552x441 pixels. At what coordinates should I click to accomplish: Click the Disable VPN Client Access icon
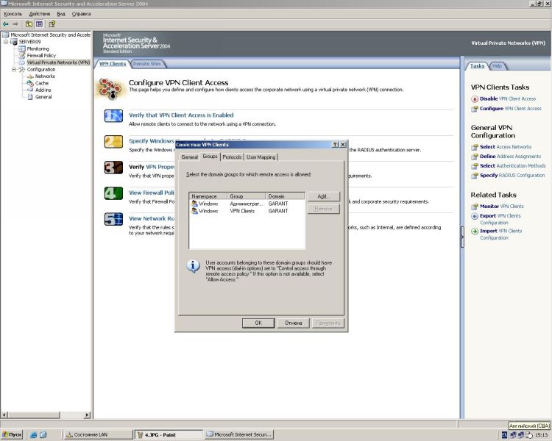[475, 98]
